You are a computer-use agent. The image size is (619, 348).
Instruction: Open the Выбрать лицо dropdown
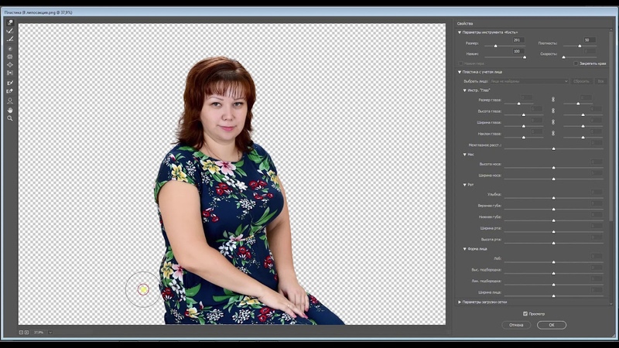pos(529,81)
